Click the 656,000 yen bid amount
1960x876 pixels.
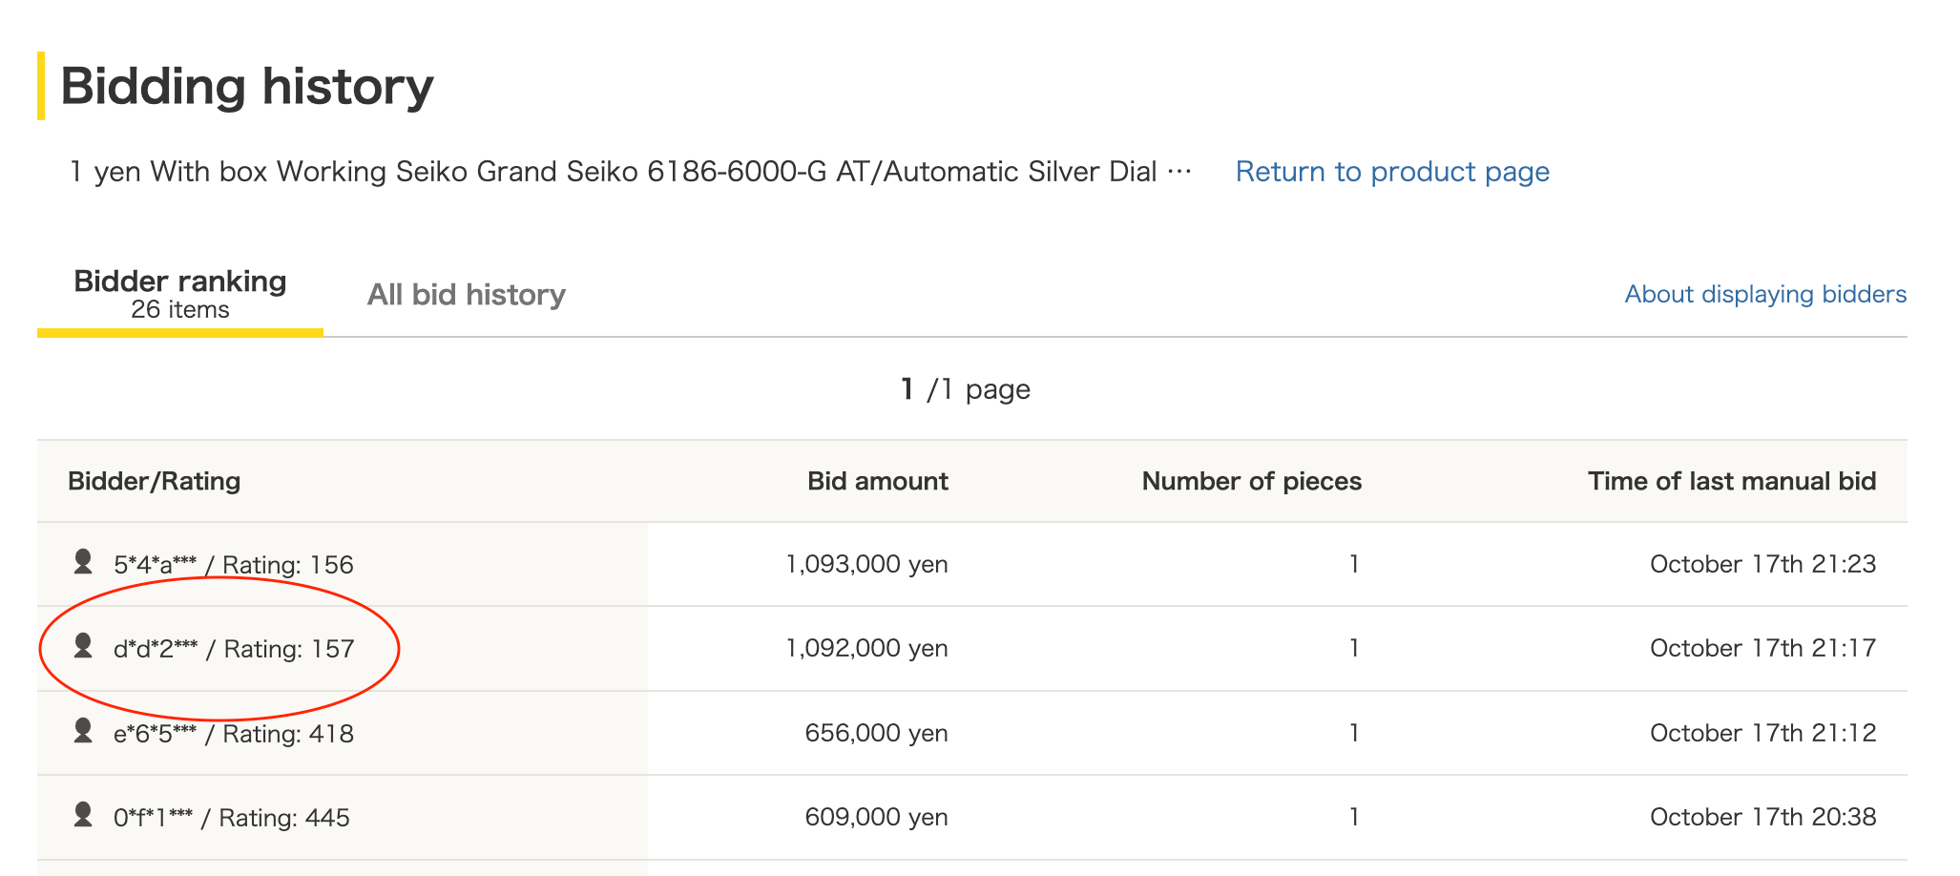click(x=876, y=733)
